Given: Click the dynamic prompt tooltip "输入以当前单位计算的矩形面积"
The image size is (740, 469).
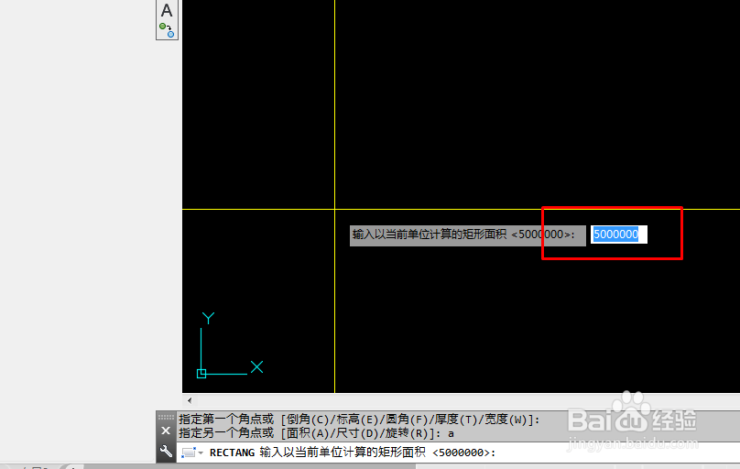Looking at the screenshot, I should click(x=467, y=235).
